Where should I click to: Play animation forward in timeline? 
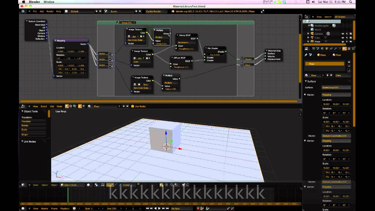159,208
